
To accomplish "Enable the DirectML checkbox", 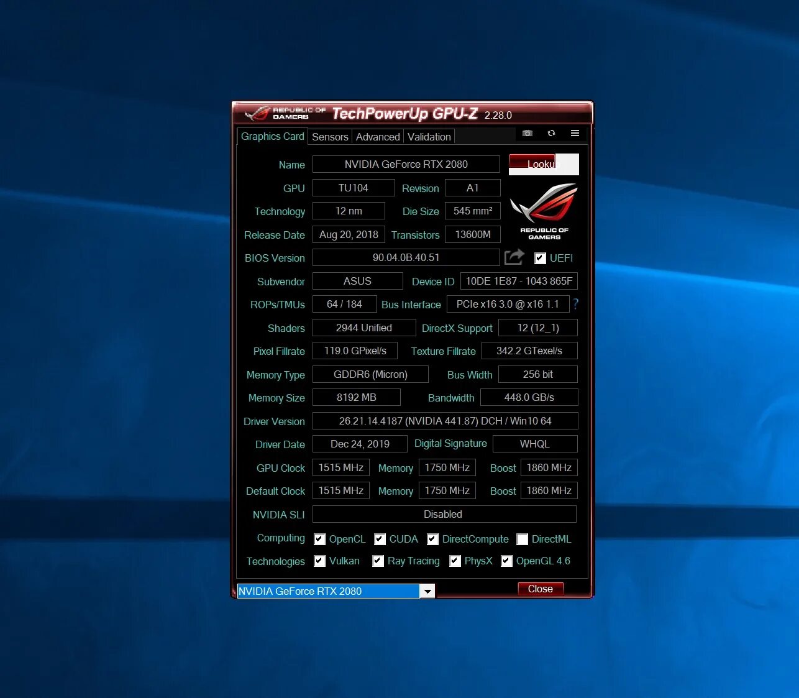I will pos(522,539).
